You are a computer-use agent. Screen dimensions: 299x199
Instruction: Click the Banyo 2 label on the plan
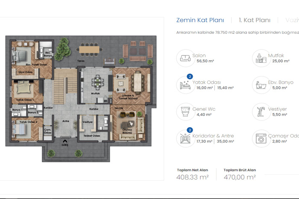pyautogui.click(x=33, y=112)
